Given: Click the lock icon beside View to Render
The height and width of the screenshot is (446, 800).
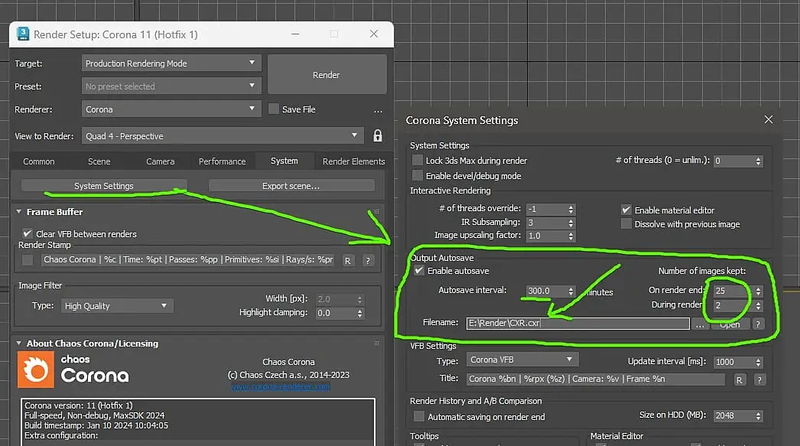Looking at the screenshot, I should [x=377, y=136].
